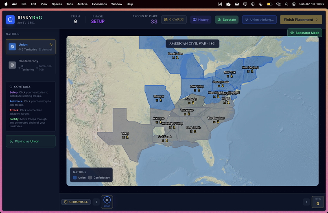Select the Confederacy nation card

click(31, 65)
